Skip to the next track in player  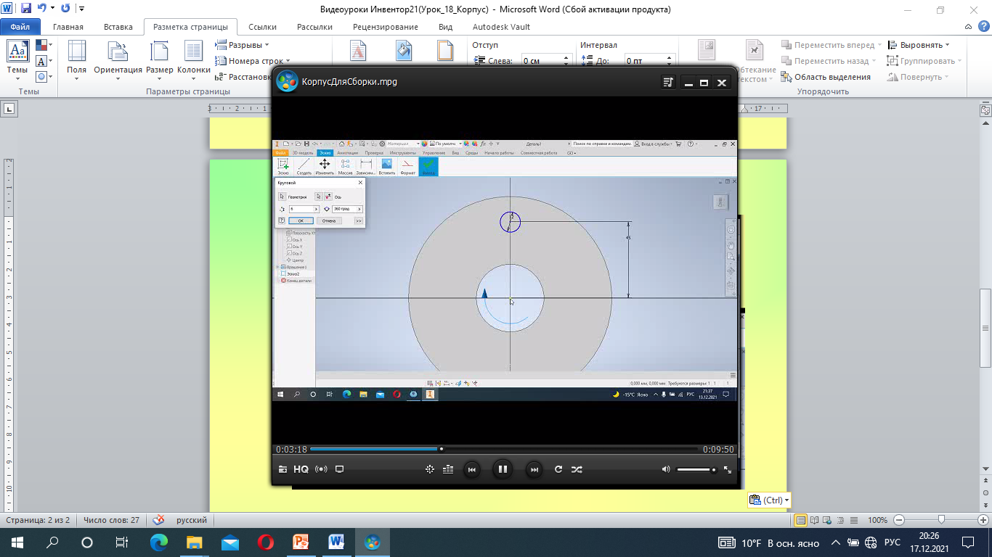tap(534, 469)
